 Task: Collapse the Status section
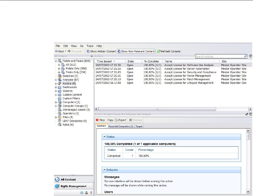point(104,137)
